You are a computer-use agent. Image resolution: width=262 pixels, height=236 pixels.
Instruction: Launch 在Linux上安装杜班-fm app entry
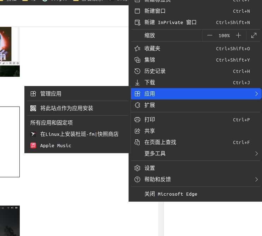pyautogui.click(x=78, y=134)
